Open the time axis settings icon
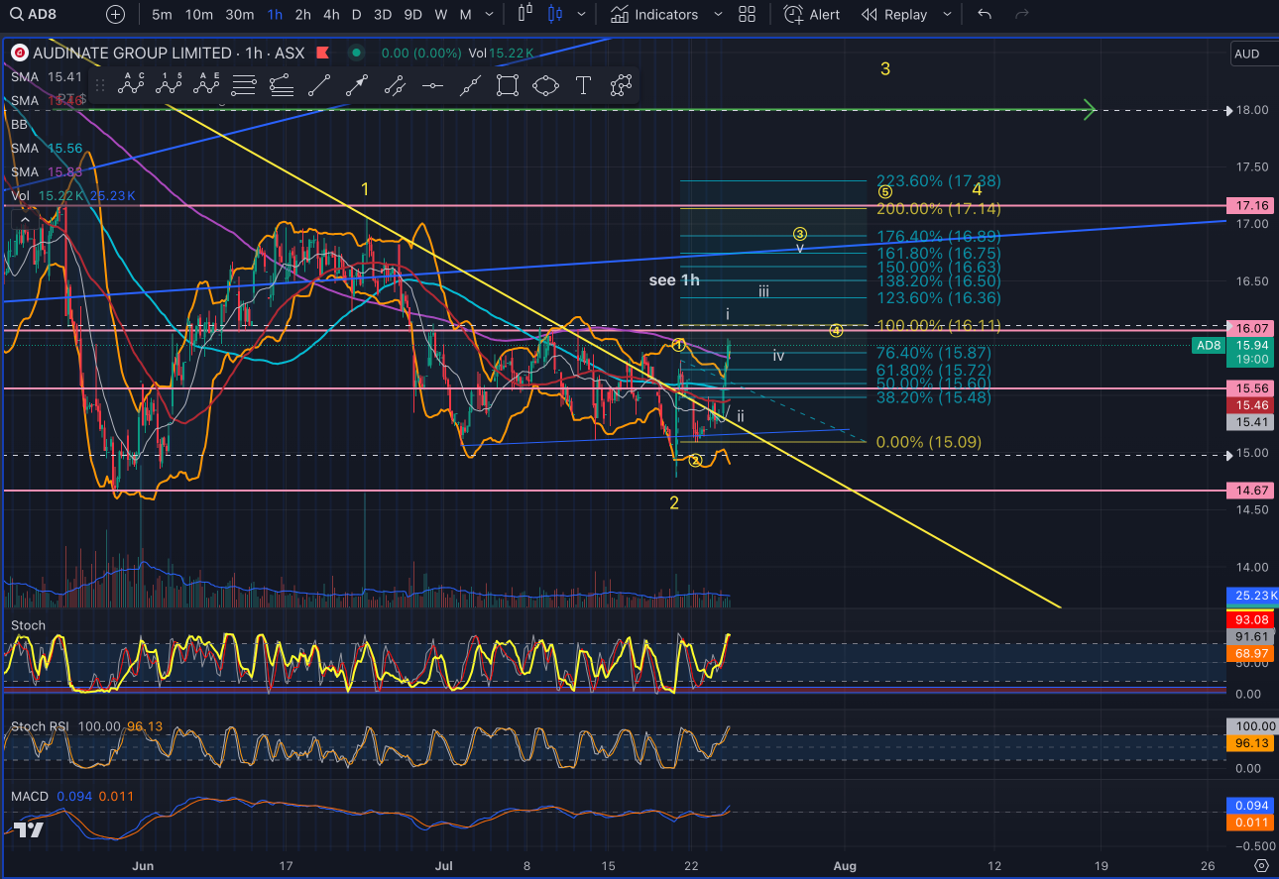This screenshot has height=879, width=1279. tap(1260, 865)
